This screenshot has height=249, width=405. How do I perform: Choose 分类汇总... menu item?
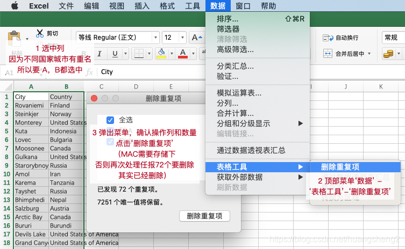tap(258, 66)
